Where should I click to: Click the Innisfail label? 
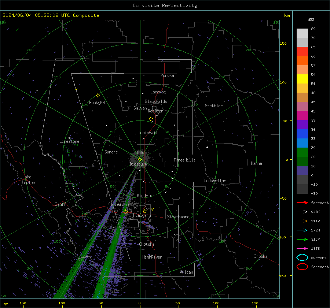148,133
